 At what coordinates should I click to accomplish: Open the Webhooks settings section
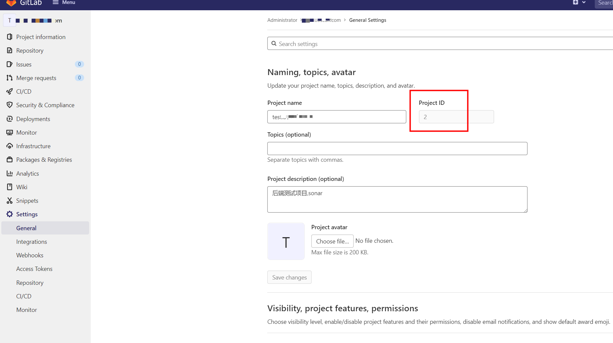[29, 255]
